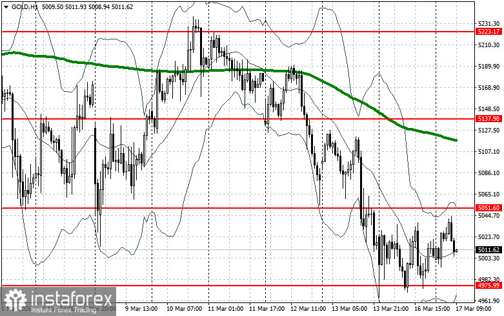Screen dimensions: 504x316
Task: Click the 17 Mar 09:00 time label
Action: click(473, 309)
